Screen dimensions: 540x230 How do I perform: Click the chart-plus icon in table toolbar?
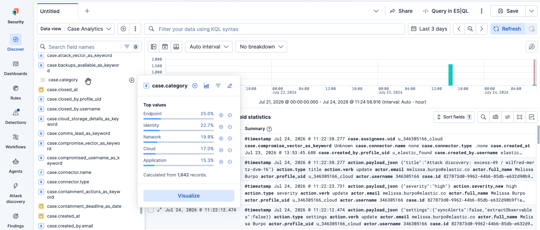(532, 117)
